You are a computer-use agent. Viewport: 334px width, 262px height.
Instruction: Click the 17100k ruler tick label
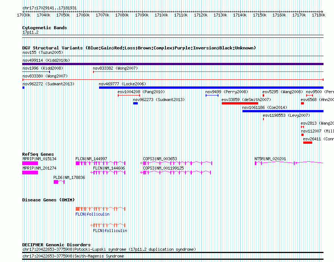point(161,15)
